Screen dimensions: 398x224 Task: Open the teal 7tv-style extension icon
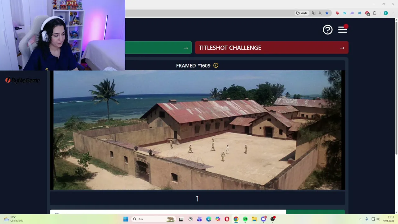(x=345, y=13)
